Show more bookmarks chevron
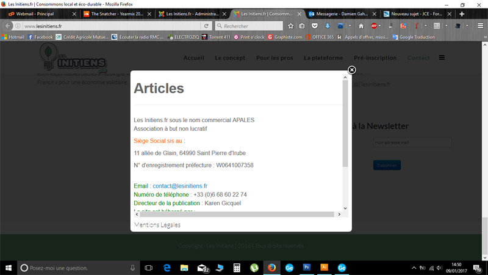488x275 pixels. pos(485,37)
